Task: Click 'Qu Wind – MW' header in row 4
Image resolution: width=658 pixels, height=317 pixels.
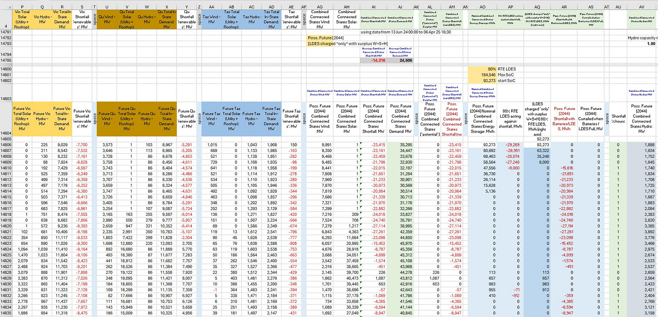Action: (107, 20)
